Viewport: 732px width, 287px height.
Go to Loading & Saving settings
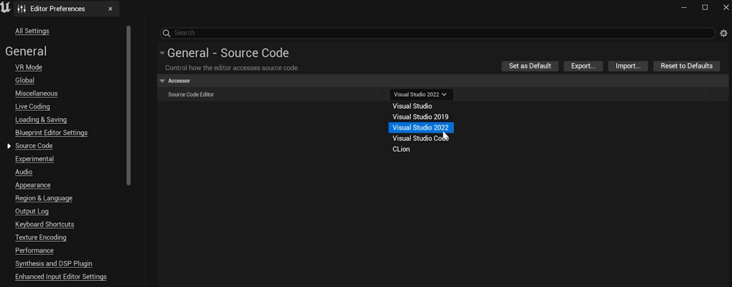click(41, 120)
